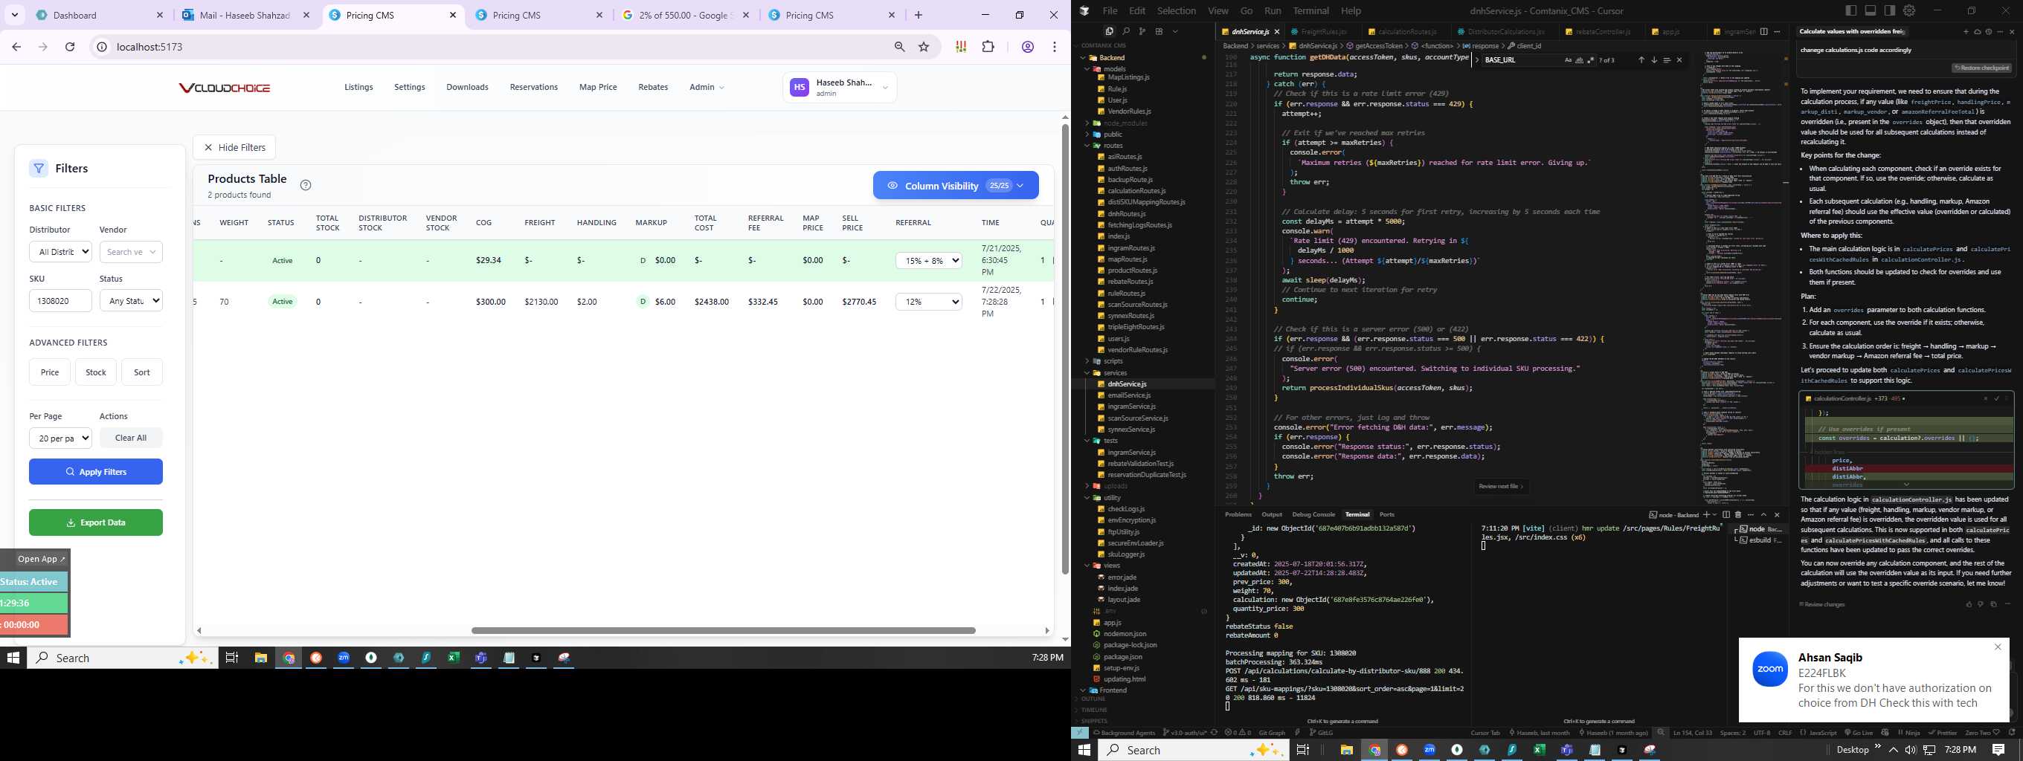Click the kill terminal trash icon
The height and width of the screenshot is (761, 2023).
click(x=1738, y=515)
